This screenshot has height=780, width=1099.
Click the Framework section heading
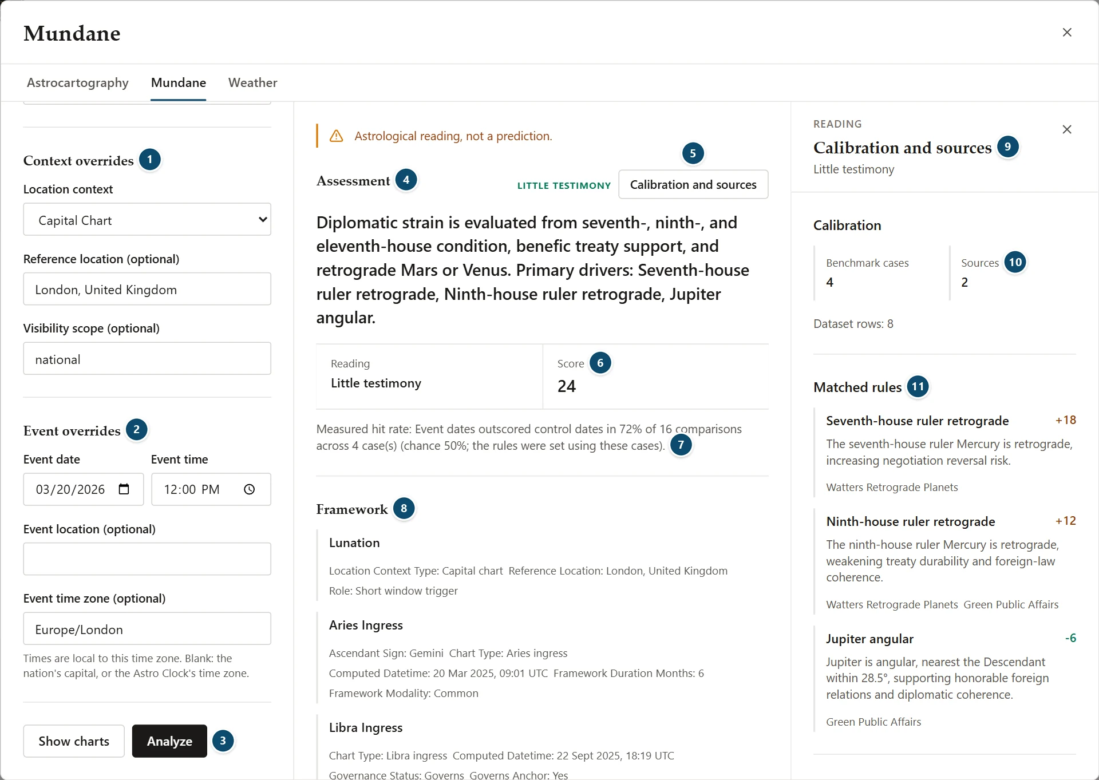pos(352,509)
